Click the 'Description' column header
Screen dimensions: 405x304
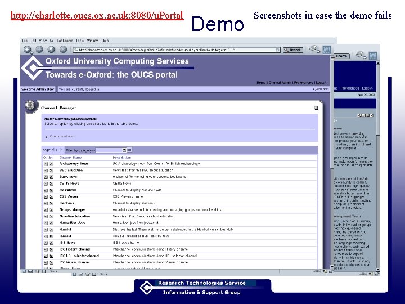pyautogui.click(x=121, y=157)
